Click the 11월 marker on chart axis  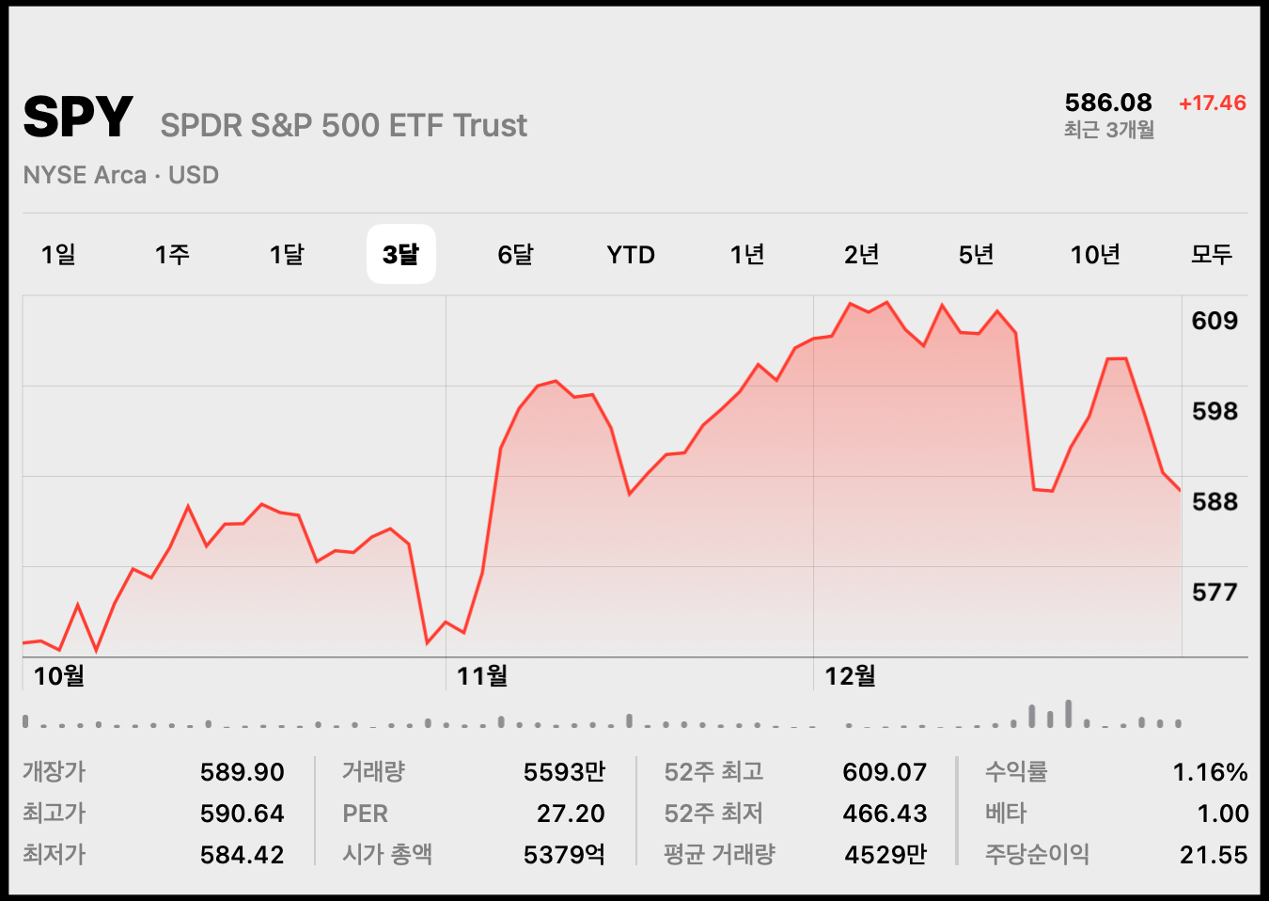tap(482, 675)
